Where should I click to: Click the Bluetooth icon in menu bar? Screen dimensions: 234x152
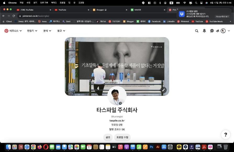(x=160, y=3)
